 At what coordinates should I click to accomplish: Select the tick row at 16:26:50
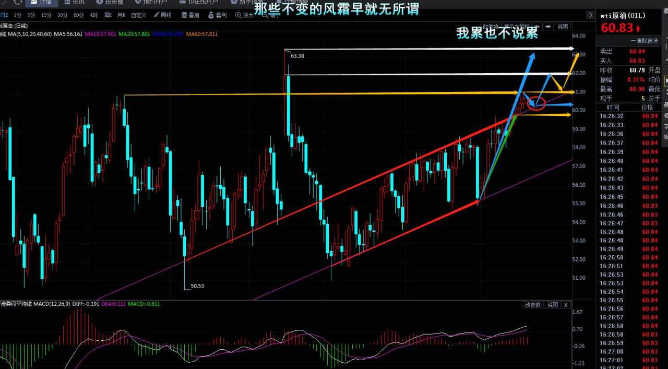coord(629,257)
